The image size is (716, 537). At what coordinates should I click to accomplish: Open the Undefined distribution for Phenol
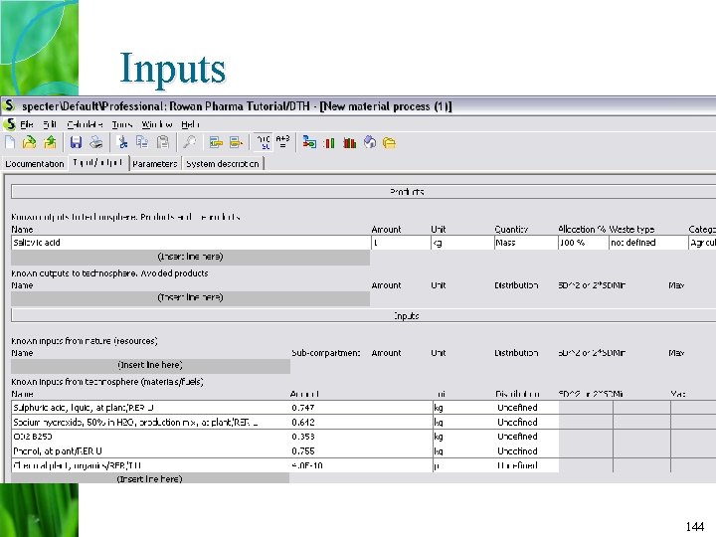pyautogui.click(x=526, y=451)
